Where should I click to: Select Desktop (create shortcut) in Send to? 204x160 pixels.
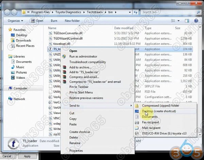click(x=165, y=111)
